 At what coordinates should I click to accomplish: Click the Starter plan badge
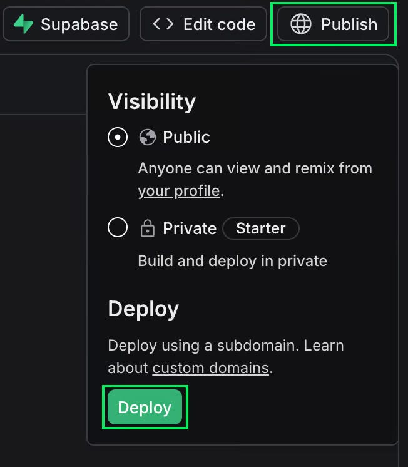coord(261,228)
